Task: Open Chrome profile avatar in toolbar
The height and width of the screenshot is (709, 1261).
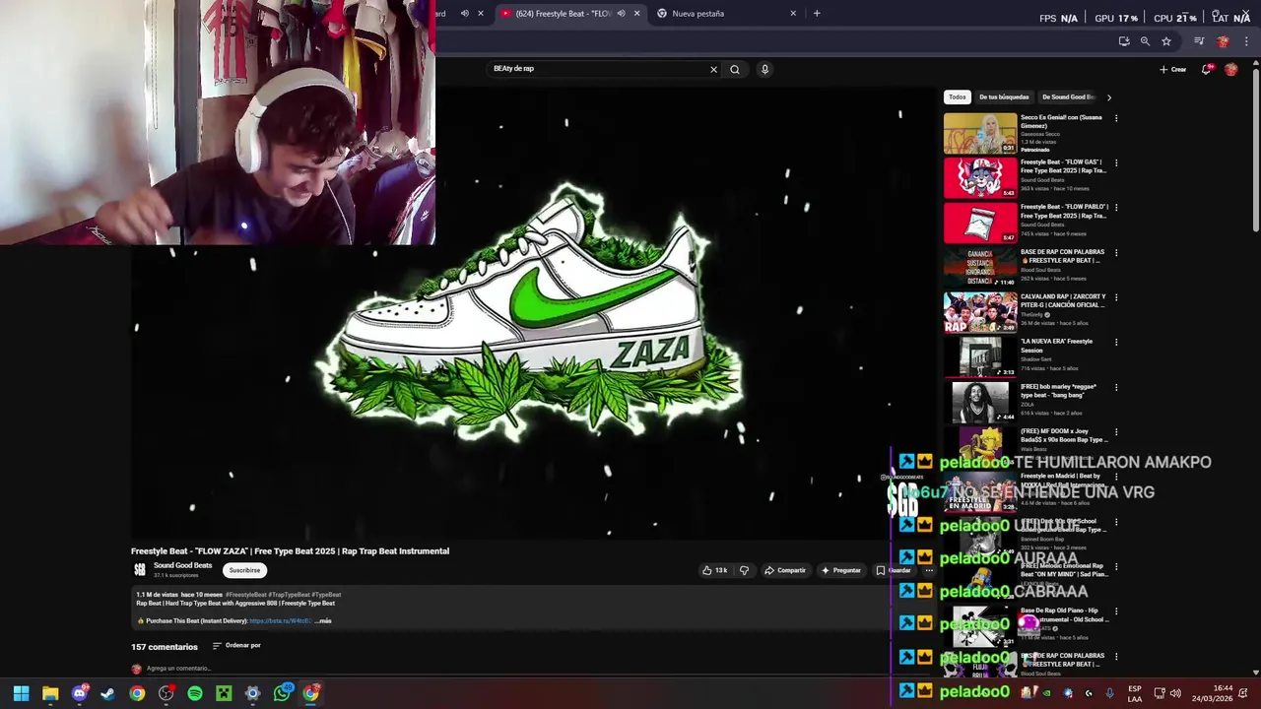Action: pos(1224,41)
